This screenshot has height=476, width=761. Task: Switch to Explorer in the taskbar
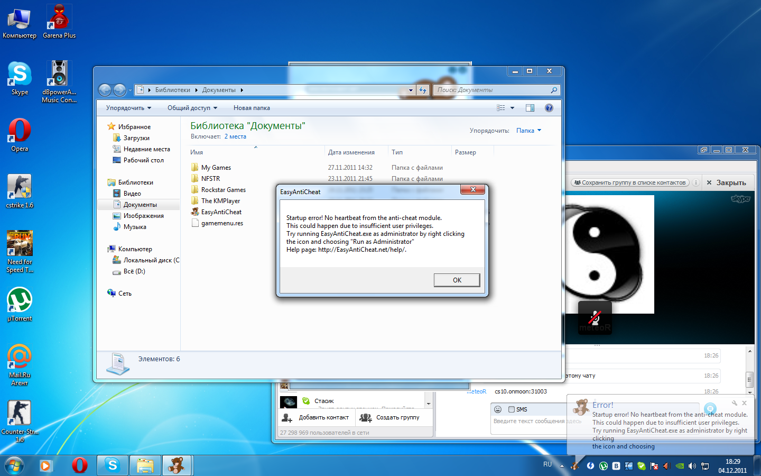coord(145,465)
